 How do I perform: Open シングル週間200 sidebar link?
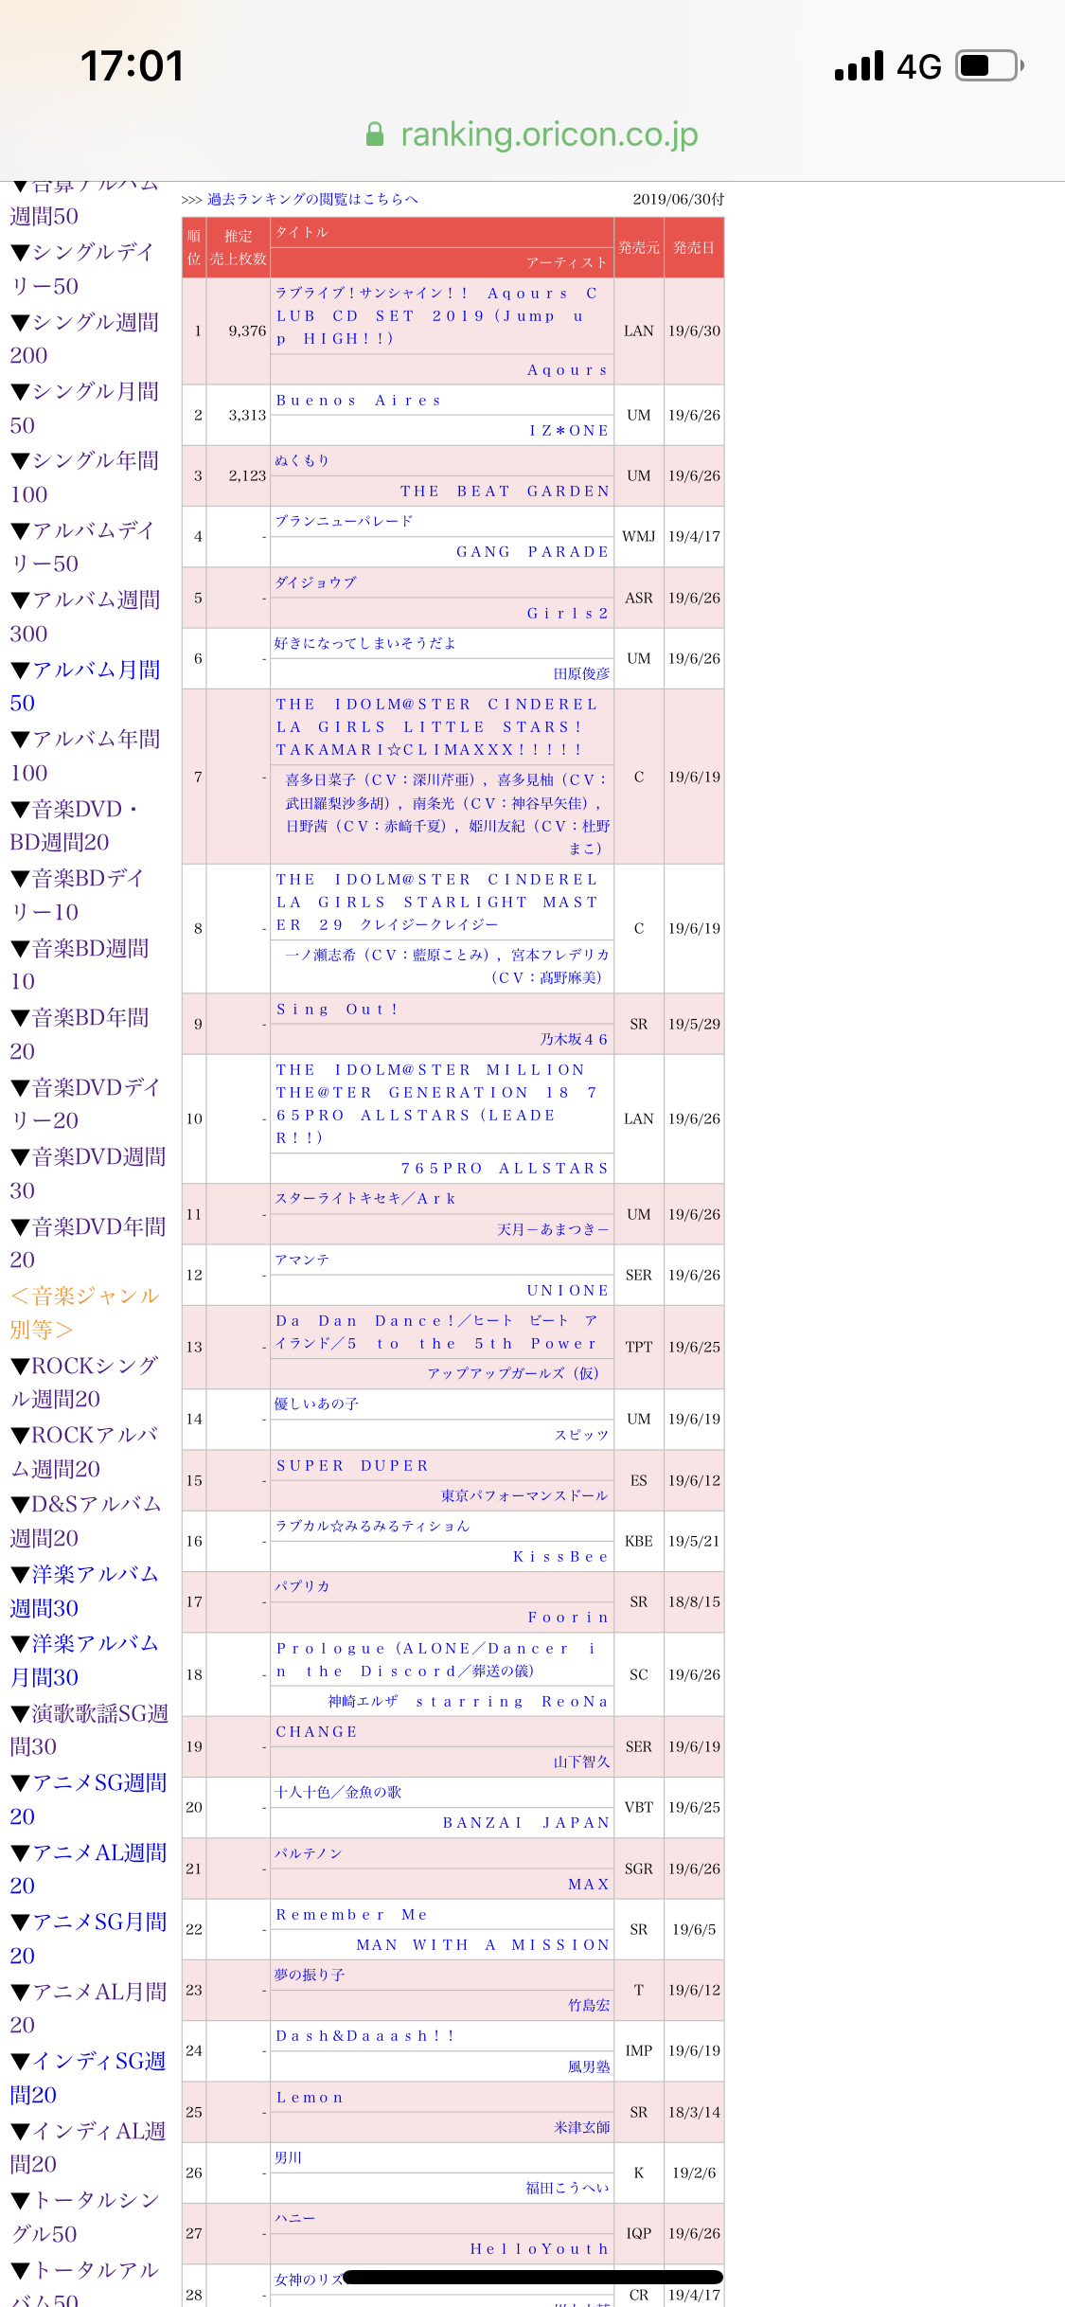point(85,339)
